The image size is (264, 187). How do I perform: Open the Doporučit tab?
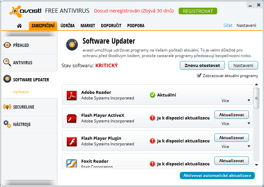click(x=111, y=26)
